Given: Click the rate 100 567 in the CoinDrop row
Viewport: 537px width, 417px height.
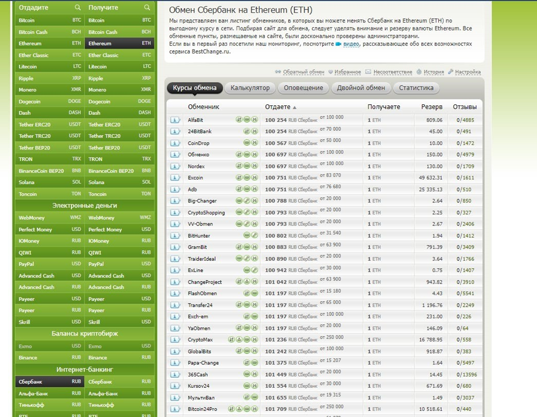Looking at the screenshot, I should coord(276,143).
